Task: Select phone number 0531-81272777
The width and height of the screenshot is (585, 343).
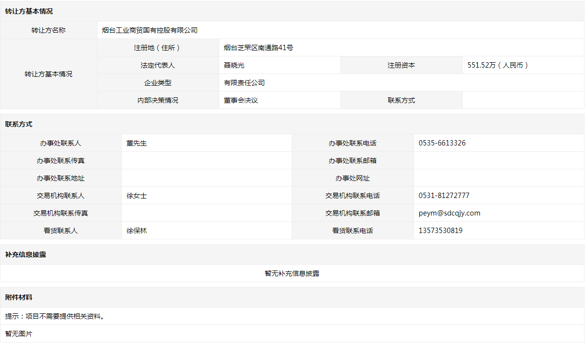Action: 444,196
